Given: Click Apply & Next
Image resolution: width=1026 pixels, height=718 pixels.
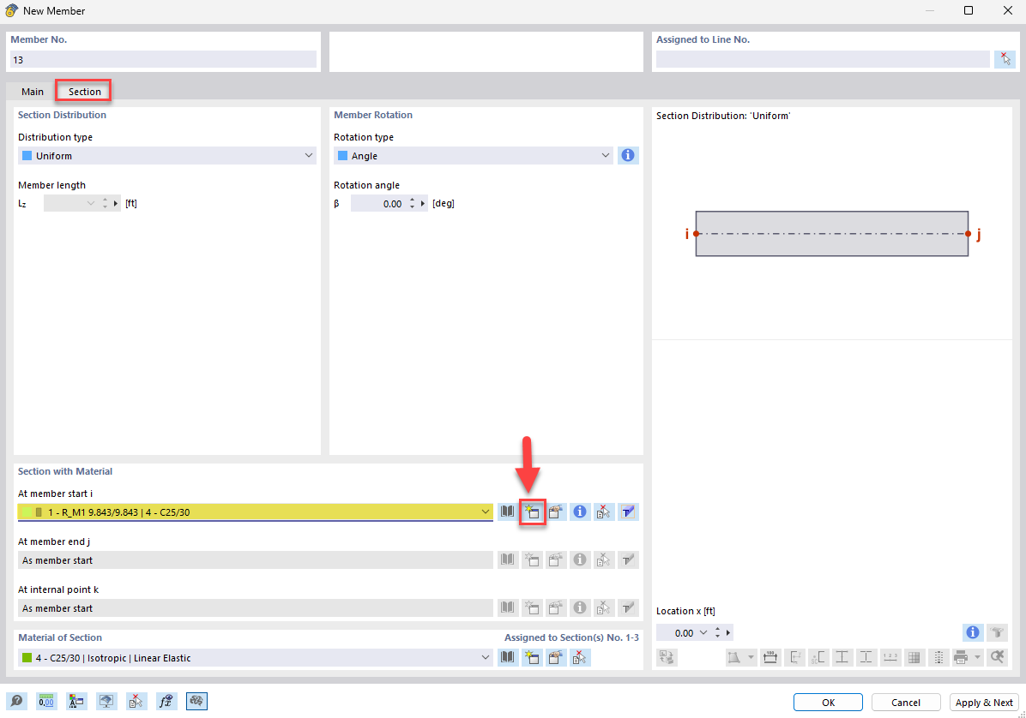Looking at the screenshot, I should pyautogui.click(x=984, y=702).
